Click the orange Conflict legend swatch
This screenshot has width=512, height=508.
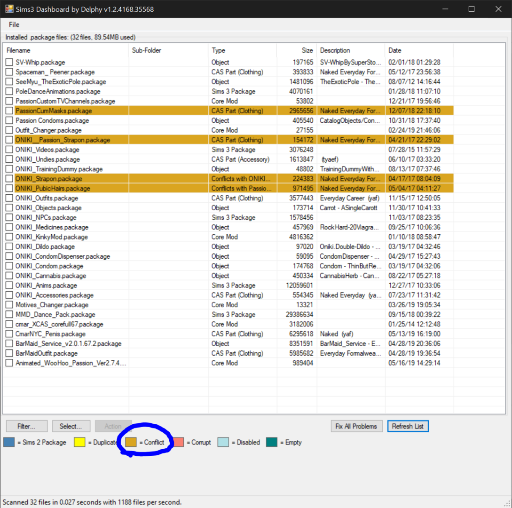[x=131, y=442]
